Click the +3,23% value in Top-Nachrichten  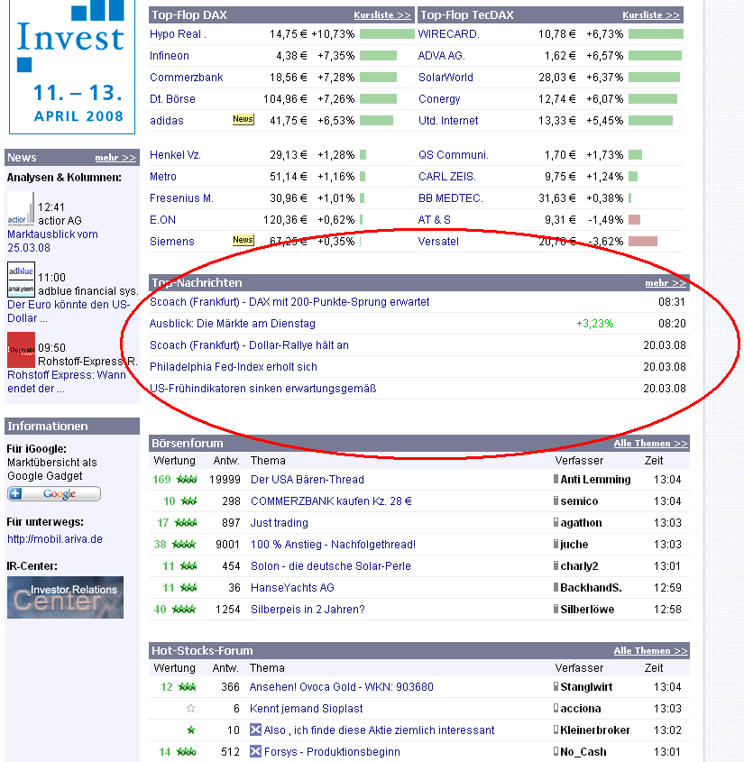coord(595,324)
